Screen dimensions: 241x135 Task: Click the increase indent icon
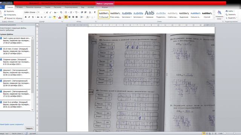(85, 12)
